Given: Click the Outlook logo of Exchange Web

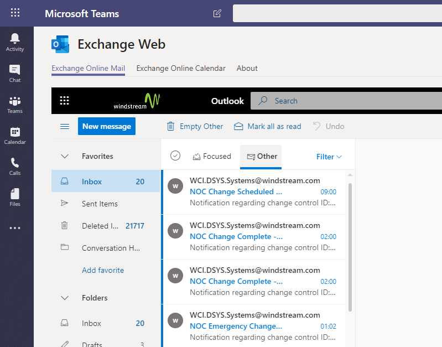Looking at the screenshot, I should coord(60,44).
